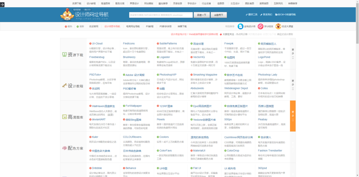Click the 高清图库 category picture icon

(65, 117)
